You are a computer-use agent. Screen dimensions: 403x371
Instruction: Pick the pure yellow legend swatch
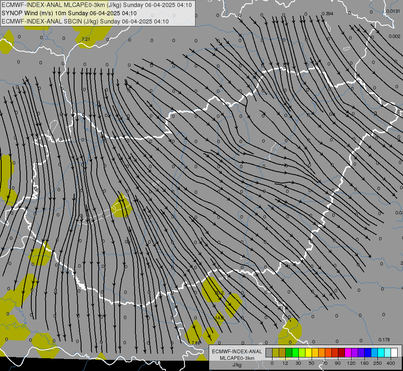[309, 353]
